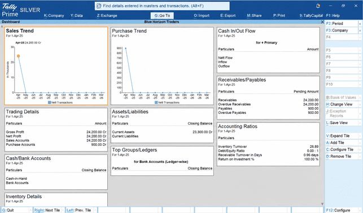The width and height of the screenshot is (363, 213).
Task: Click V: Expand Tile button
Action: click(342, 136)
